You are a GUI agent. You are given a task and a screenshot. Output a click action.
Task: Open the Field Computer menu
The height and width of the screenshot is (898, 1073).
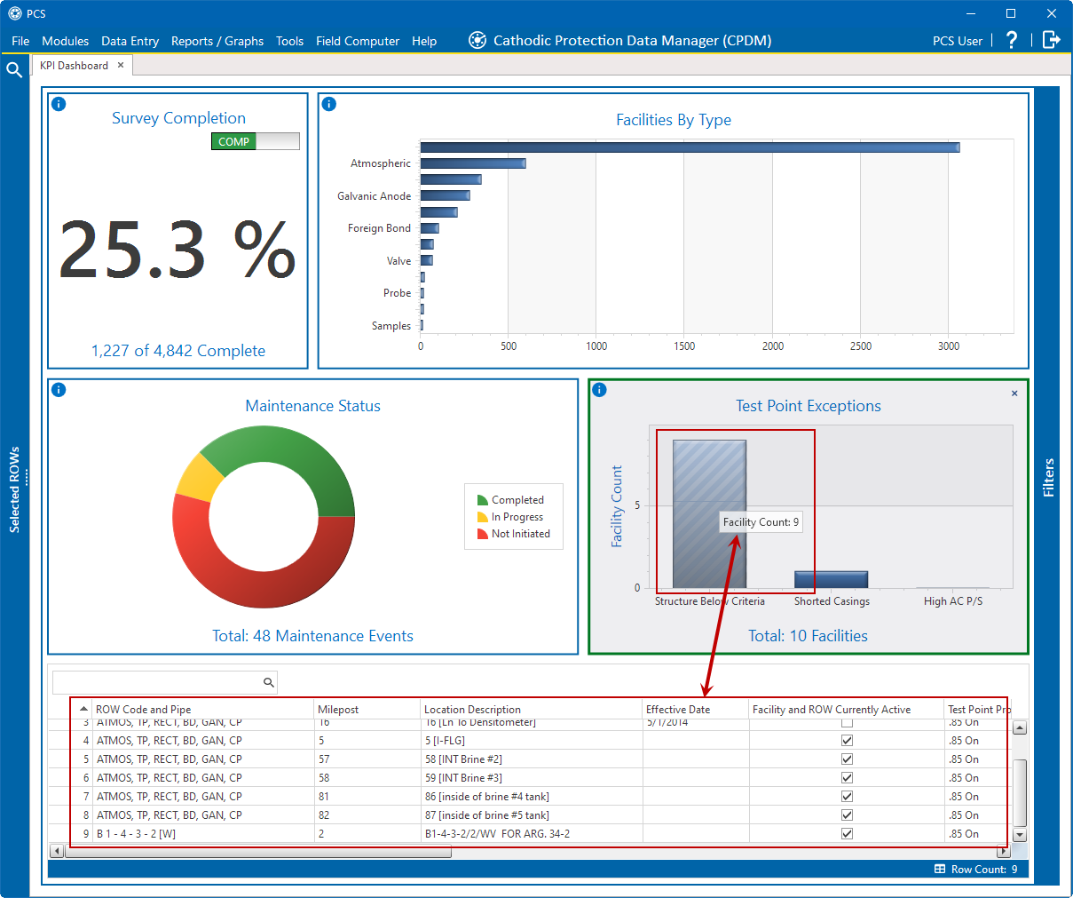(358, 41)
